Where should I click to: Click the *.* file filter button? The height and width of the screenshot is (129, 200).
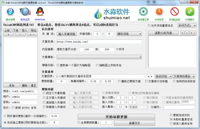point(150,76)
